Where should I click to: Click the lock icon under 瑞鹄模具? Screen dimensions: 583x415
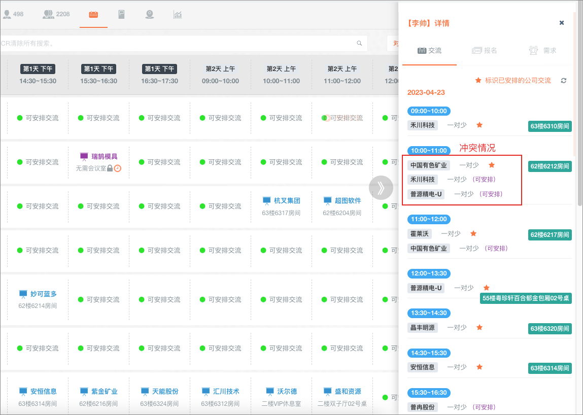(x=110, y=168)
